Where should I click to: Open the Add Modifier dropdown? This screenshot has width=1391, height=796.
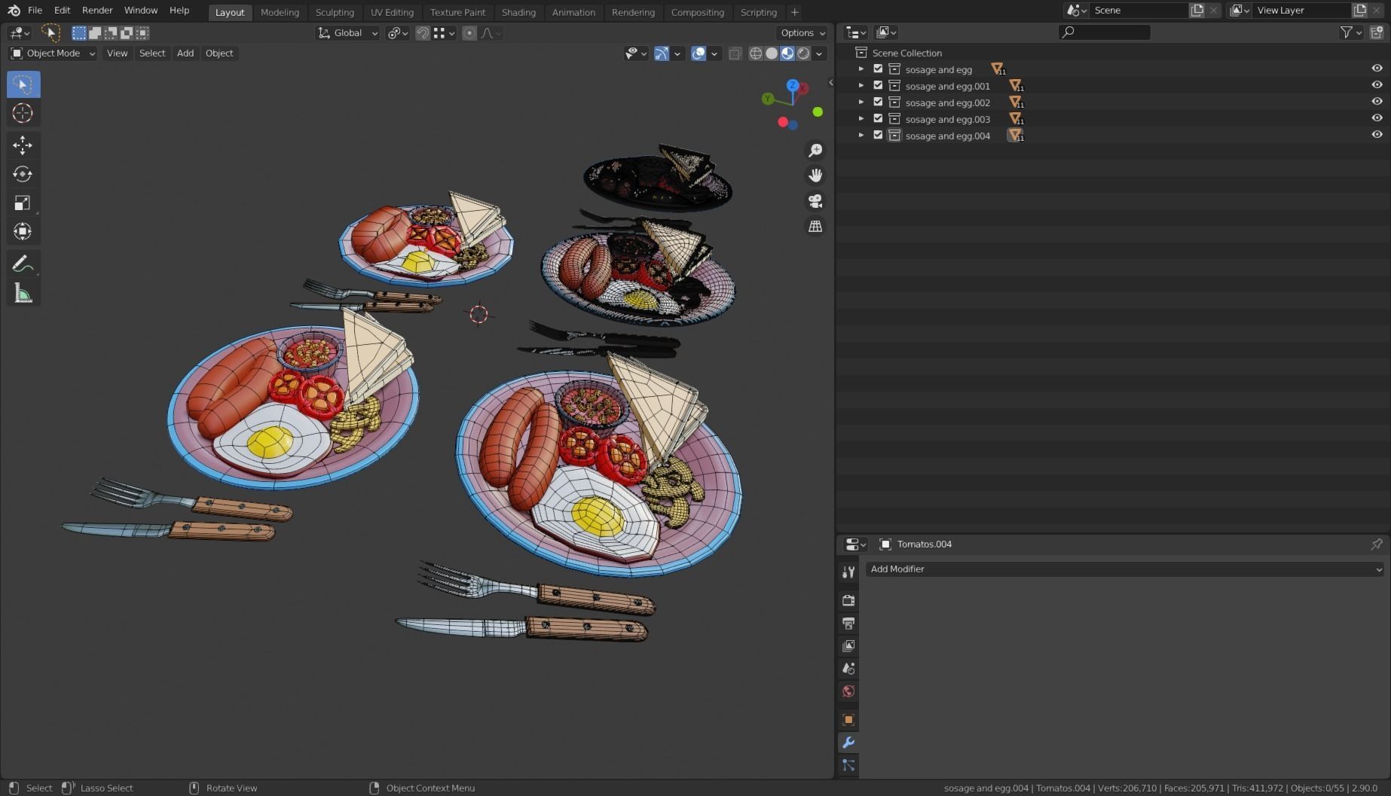pos(1125,569)
